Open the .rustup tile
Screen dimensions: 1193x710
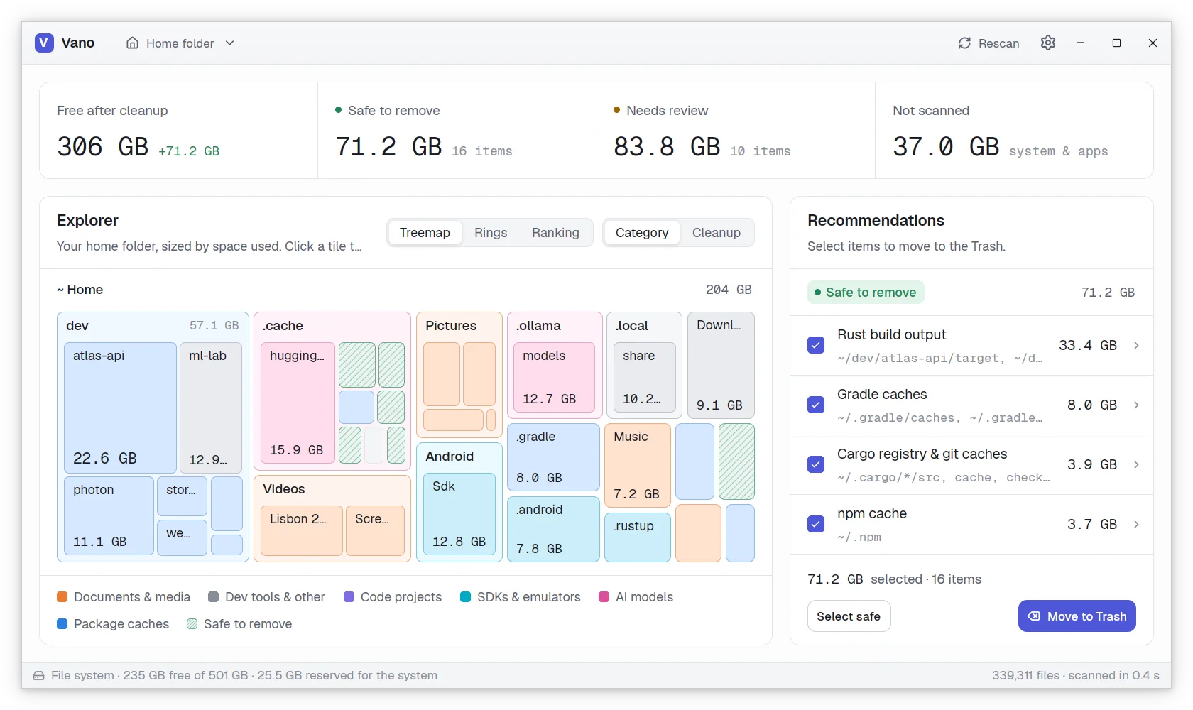pos(638,537)
